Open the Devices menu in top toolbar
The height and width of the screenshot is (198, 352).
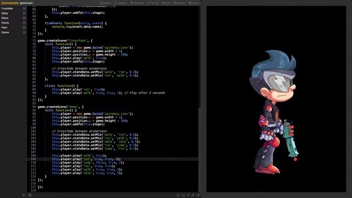(x=120, y=3)
